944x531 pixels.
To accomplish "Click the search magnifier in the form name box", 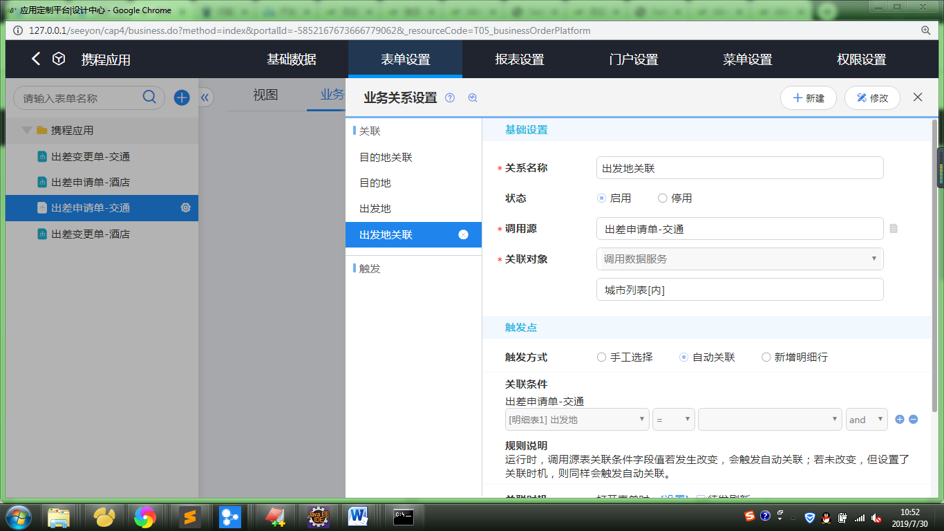I will [149, 97].
